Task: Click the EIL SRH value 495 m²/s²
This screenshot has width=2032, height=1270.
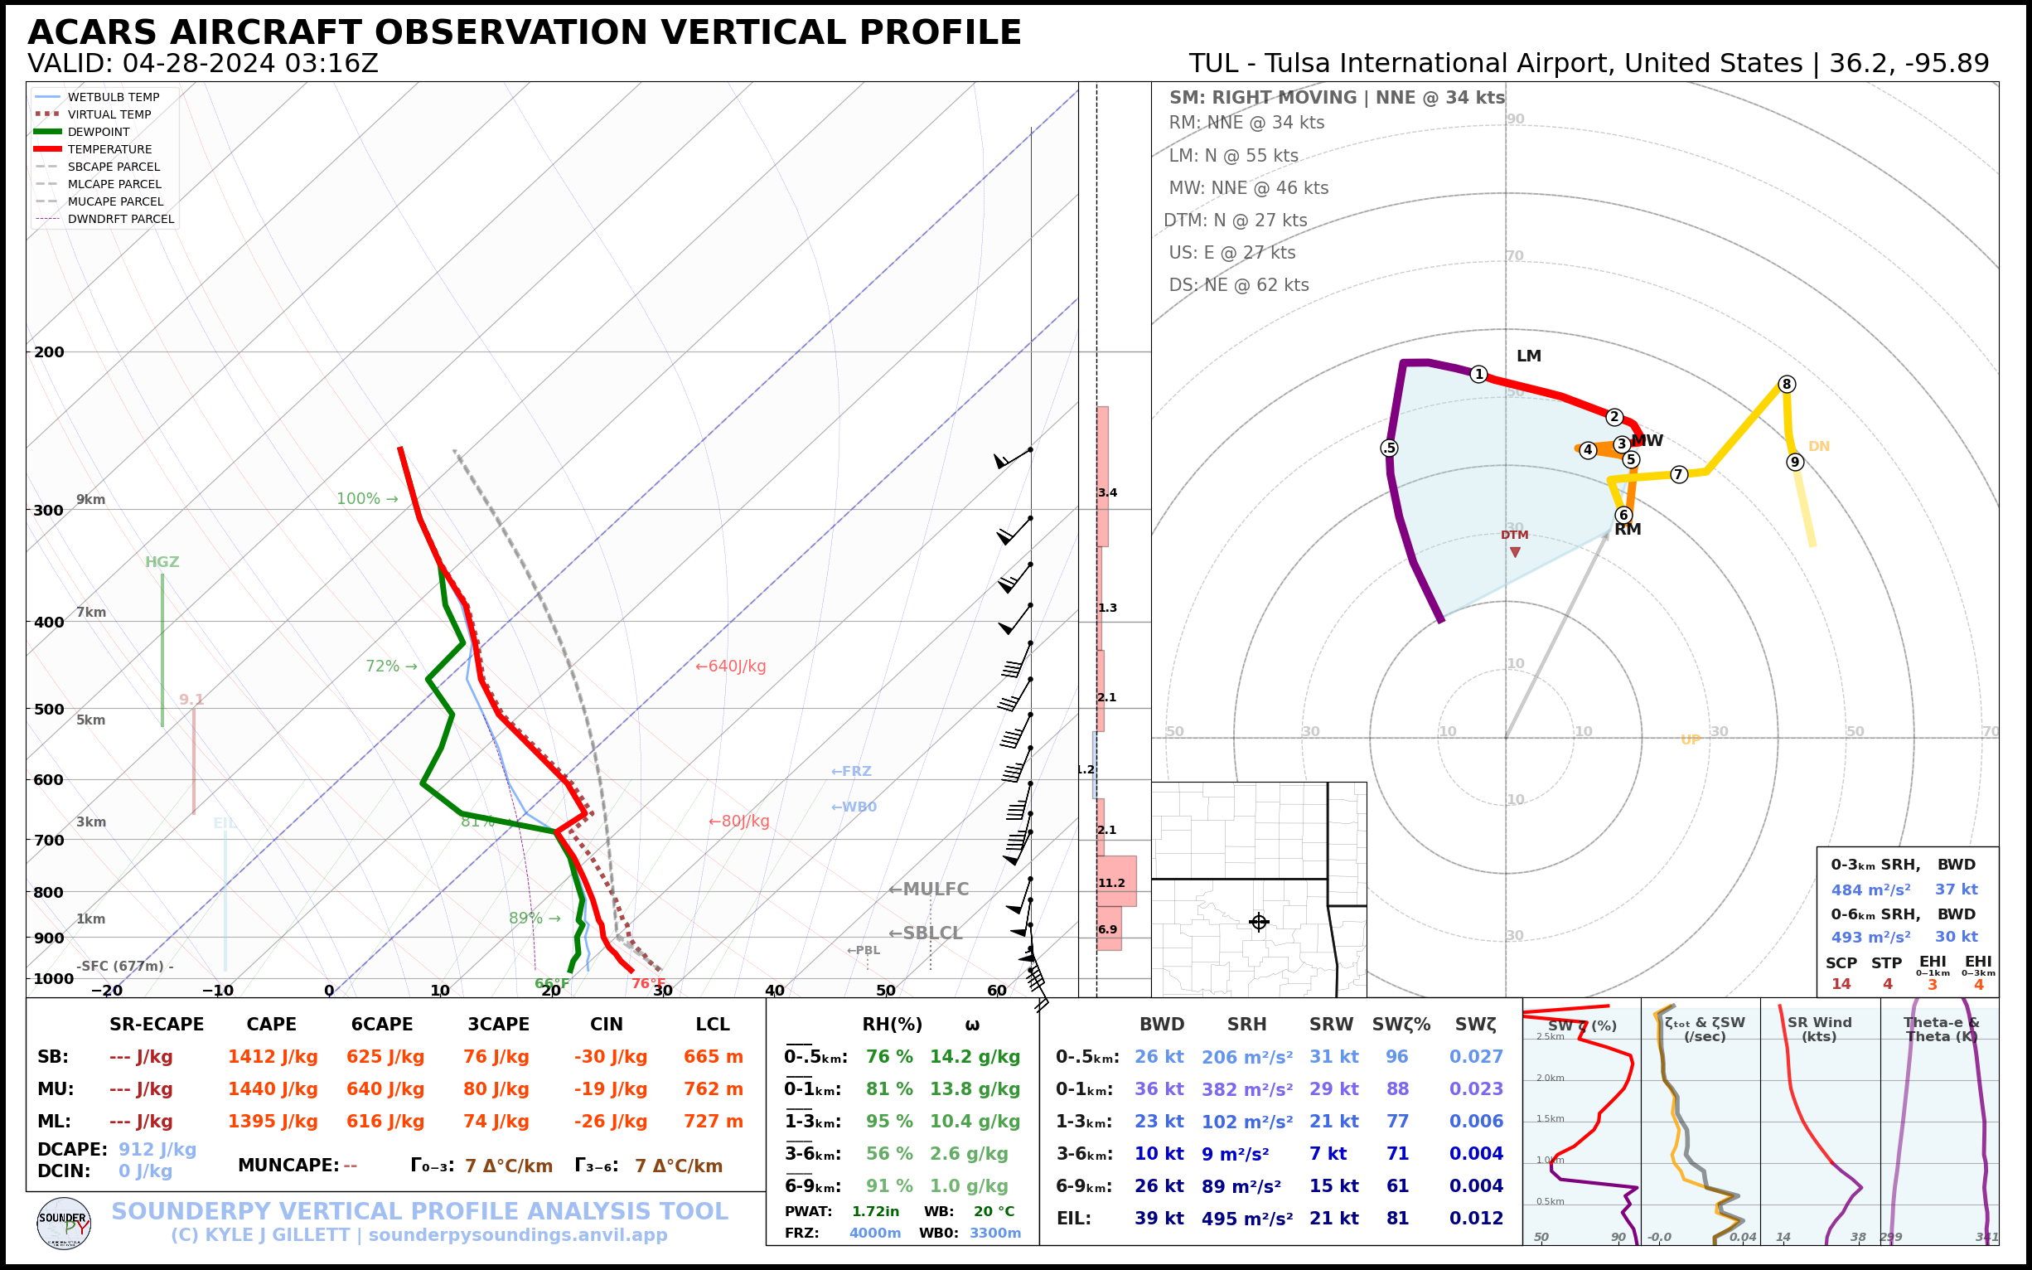Action: [1247, 1219]
